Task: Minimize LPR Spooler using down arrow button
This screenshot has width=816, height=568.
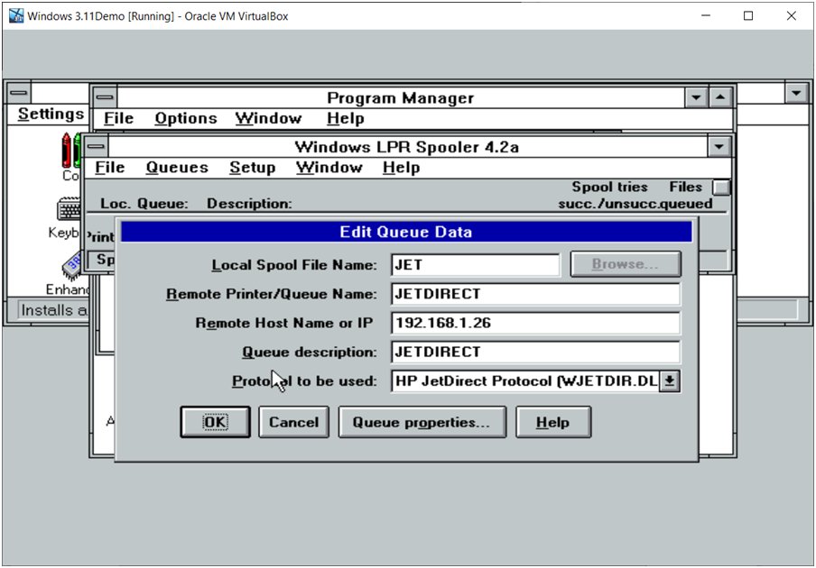Action: click(719, 147)
